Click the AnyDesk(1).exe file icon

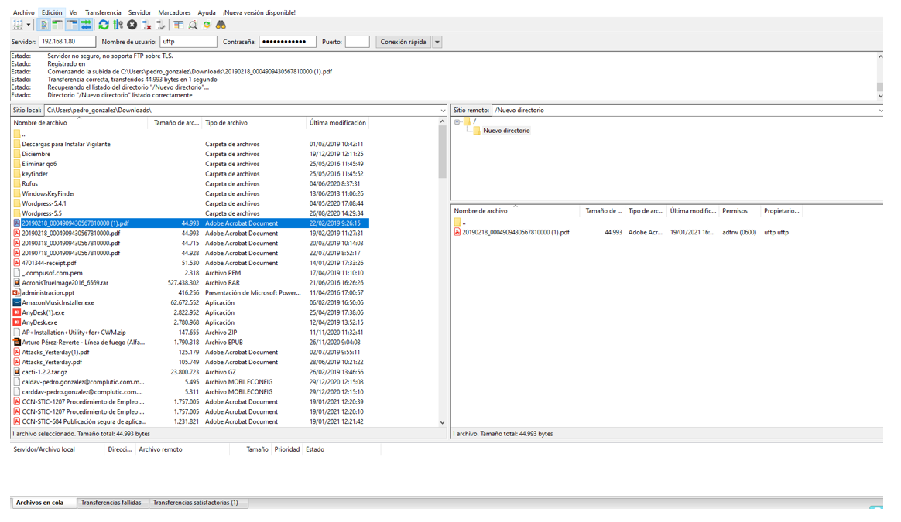17,313
